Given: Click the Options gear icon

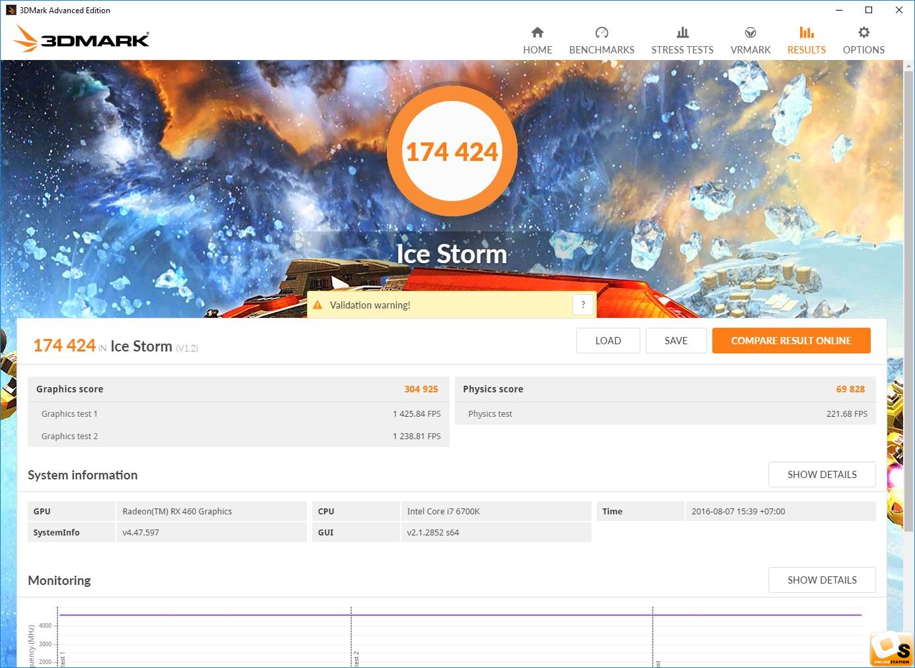Looking at the screenshot, I should coord(864,32).
